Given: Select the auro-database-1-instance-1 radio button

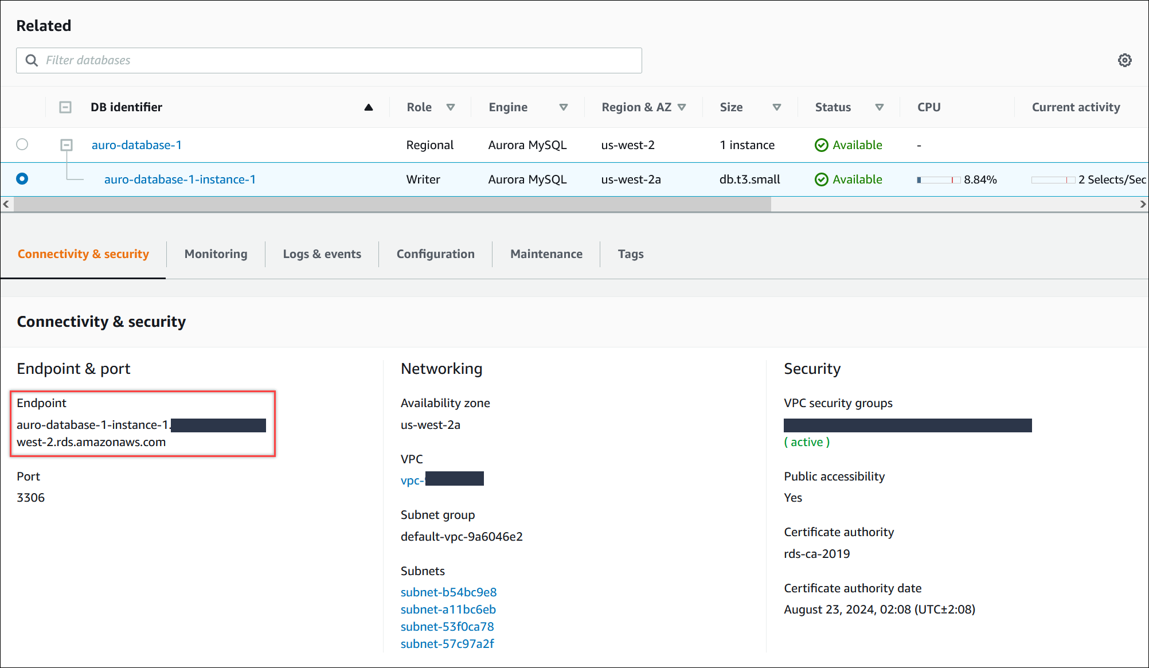Looking at the screenshot, I should (22, 179).
